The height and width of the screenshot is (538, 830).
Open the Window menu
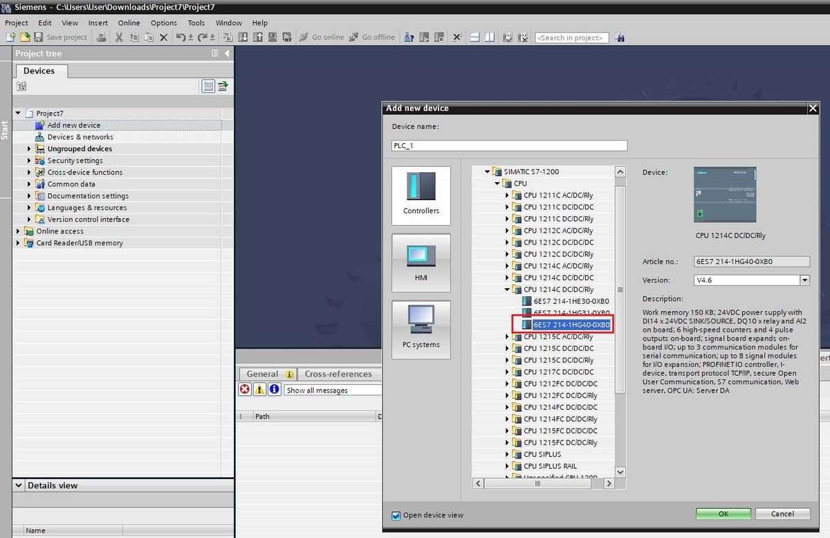(x=229, y=23)
